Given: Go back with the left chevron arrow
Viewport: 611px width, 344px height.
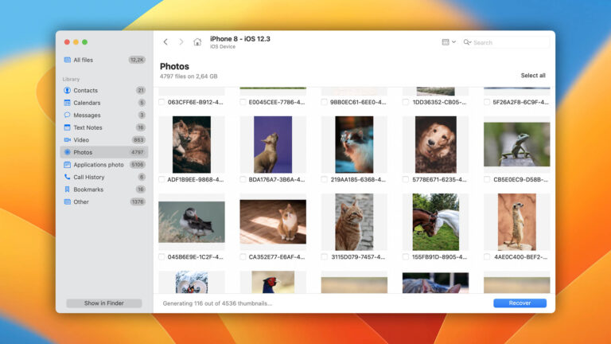Looking at the screenshot, I should [165, 41].
